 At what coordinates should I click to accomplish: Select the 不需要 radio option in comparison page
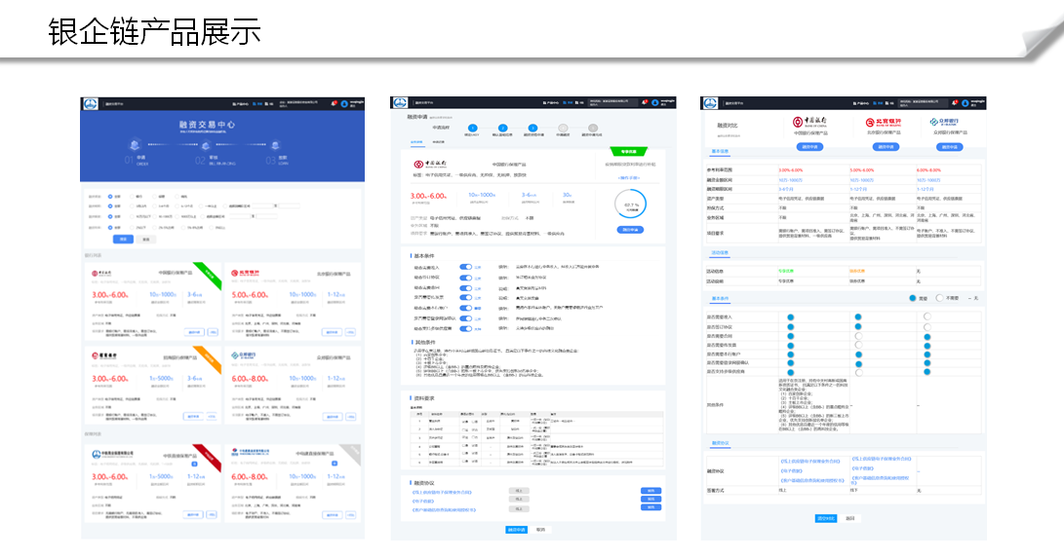[939, 298]
